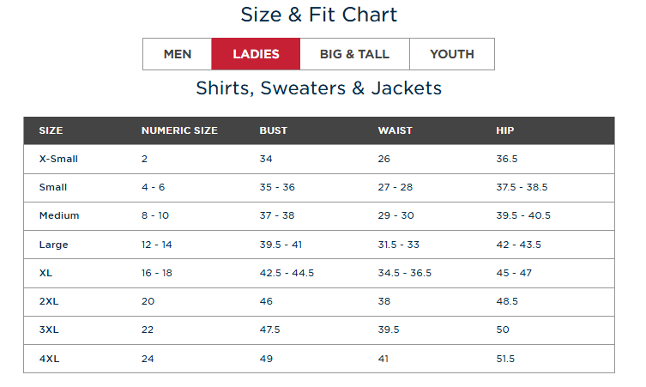Screen dimensions: 646x387
Task: Click the 3XL size row label
Action: tap(49, 330)
